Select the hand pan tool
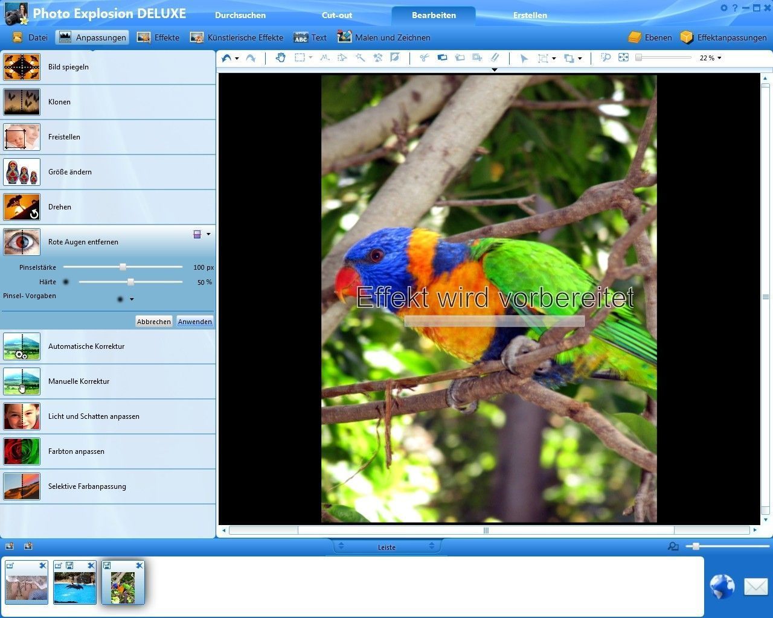This screenshot has height=618, width=773. (x=280, y=58)
